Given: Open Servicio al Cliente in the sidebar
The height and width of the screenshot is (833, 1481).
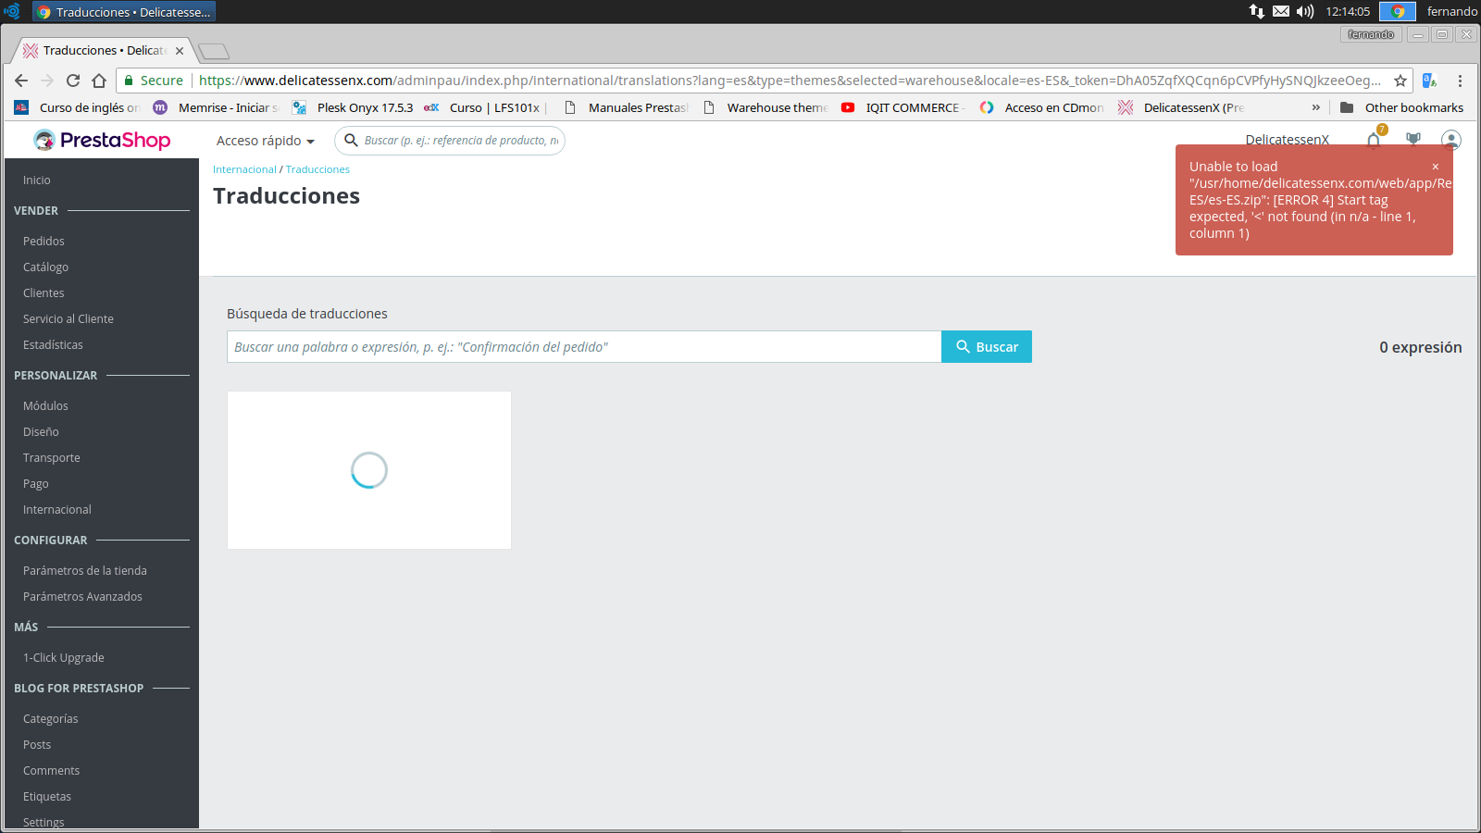Looking at the screenshot, I should 68,319.
